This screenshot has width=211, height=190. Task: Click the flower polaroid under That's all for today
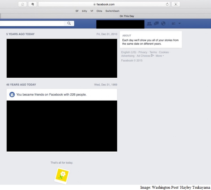pos(62,175)
